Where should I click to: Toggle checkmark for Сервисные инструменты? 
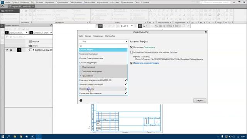pyautogui.click(x=126, y=93)
